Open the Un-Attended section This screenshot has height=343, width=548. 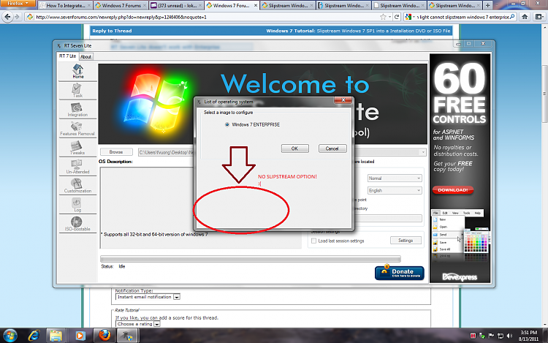pyautogui.click(x=77, y=167)
